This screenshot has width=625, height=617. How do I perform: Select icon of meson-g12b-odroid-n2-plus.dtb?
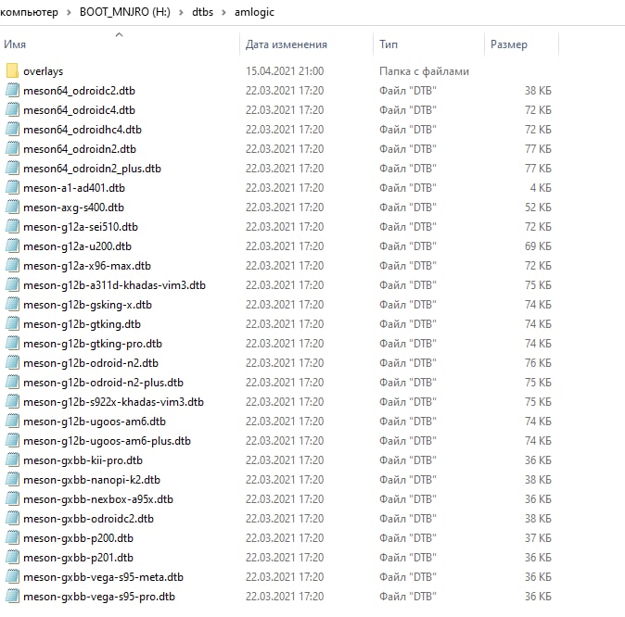click(x=12, y=383)
